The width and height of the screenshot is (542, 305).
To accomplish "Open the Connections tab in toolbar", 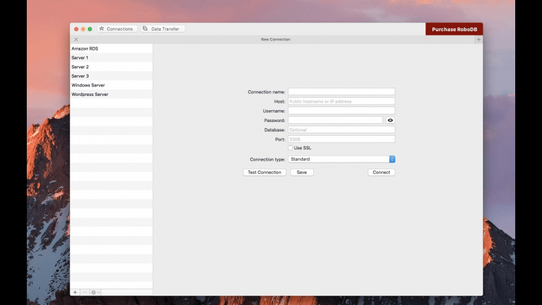I will pyautogui.click(x=117, y=29).
